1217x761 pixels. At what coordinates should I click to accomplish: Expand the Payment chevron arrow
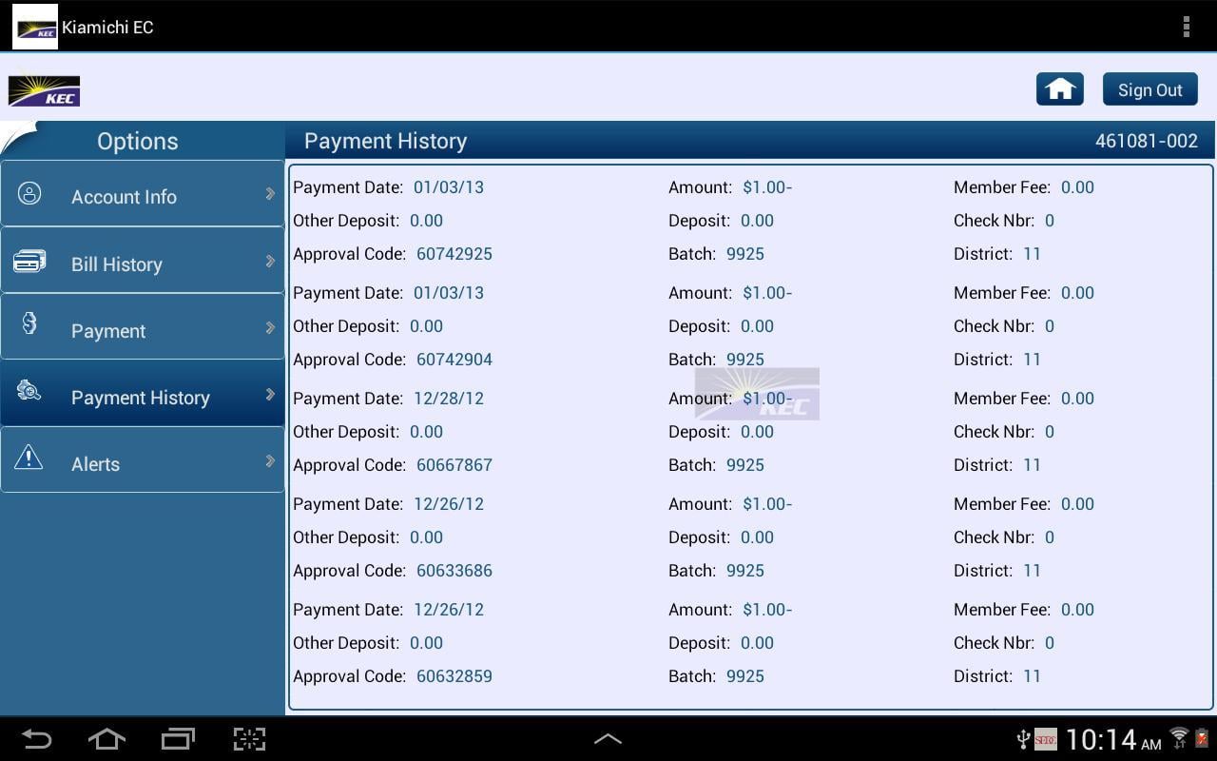[270, 327]
